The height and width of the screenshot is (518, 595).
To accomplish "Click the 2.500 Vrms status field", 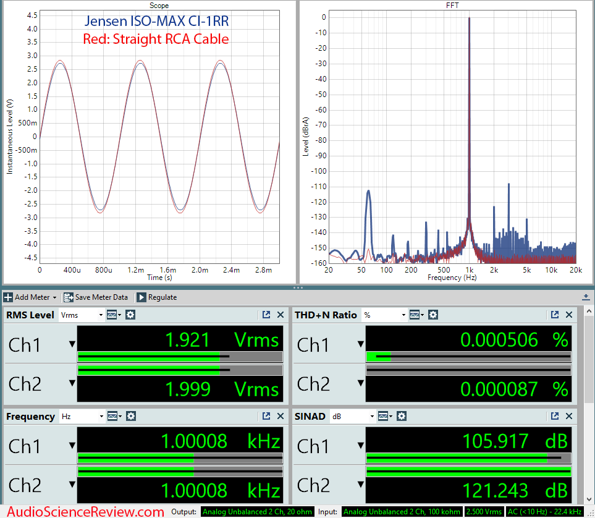I will coord(484,512).
